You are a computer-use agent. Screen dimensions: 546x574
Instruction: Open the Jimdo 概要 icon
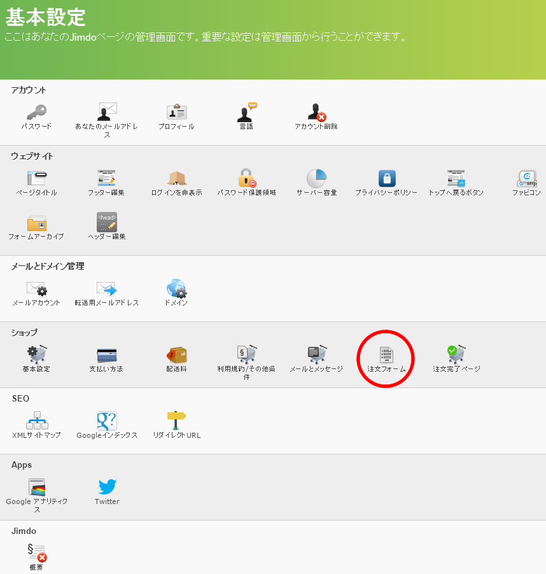coord(37,552)
